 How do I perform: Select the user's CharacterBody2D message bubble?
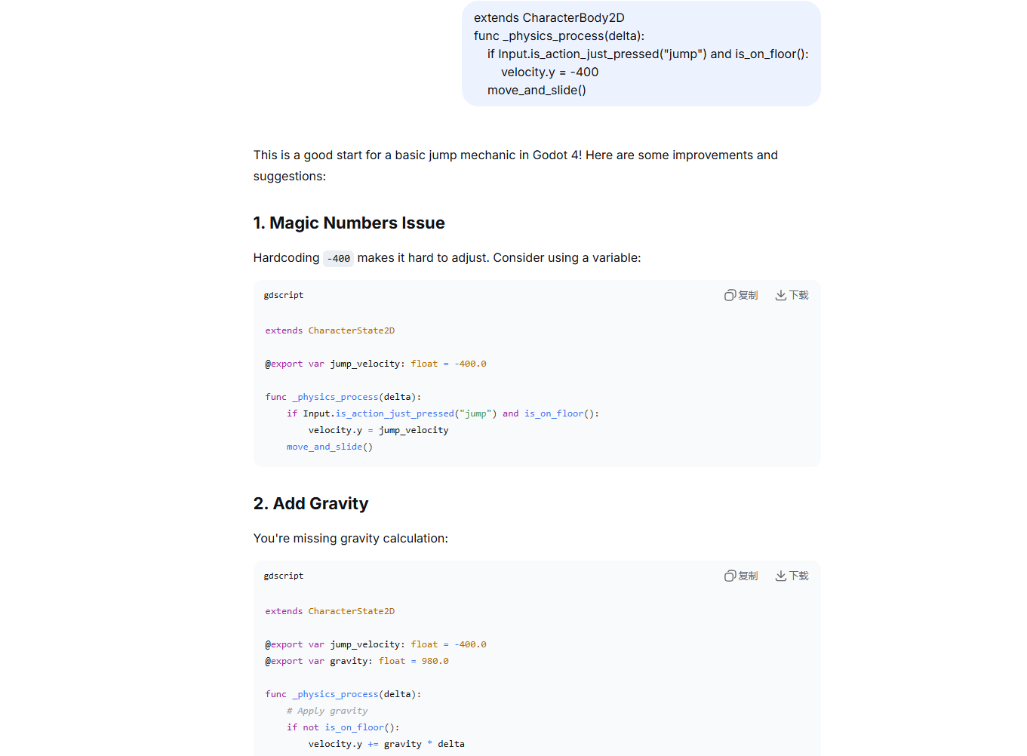tap(641, 54)
